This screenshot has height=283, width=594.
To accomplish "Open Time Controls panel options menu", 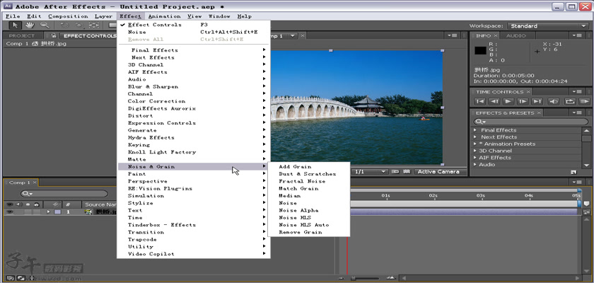I will (576, 92).
